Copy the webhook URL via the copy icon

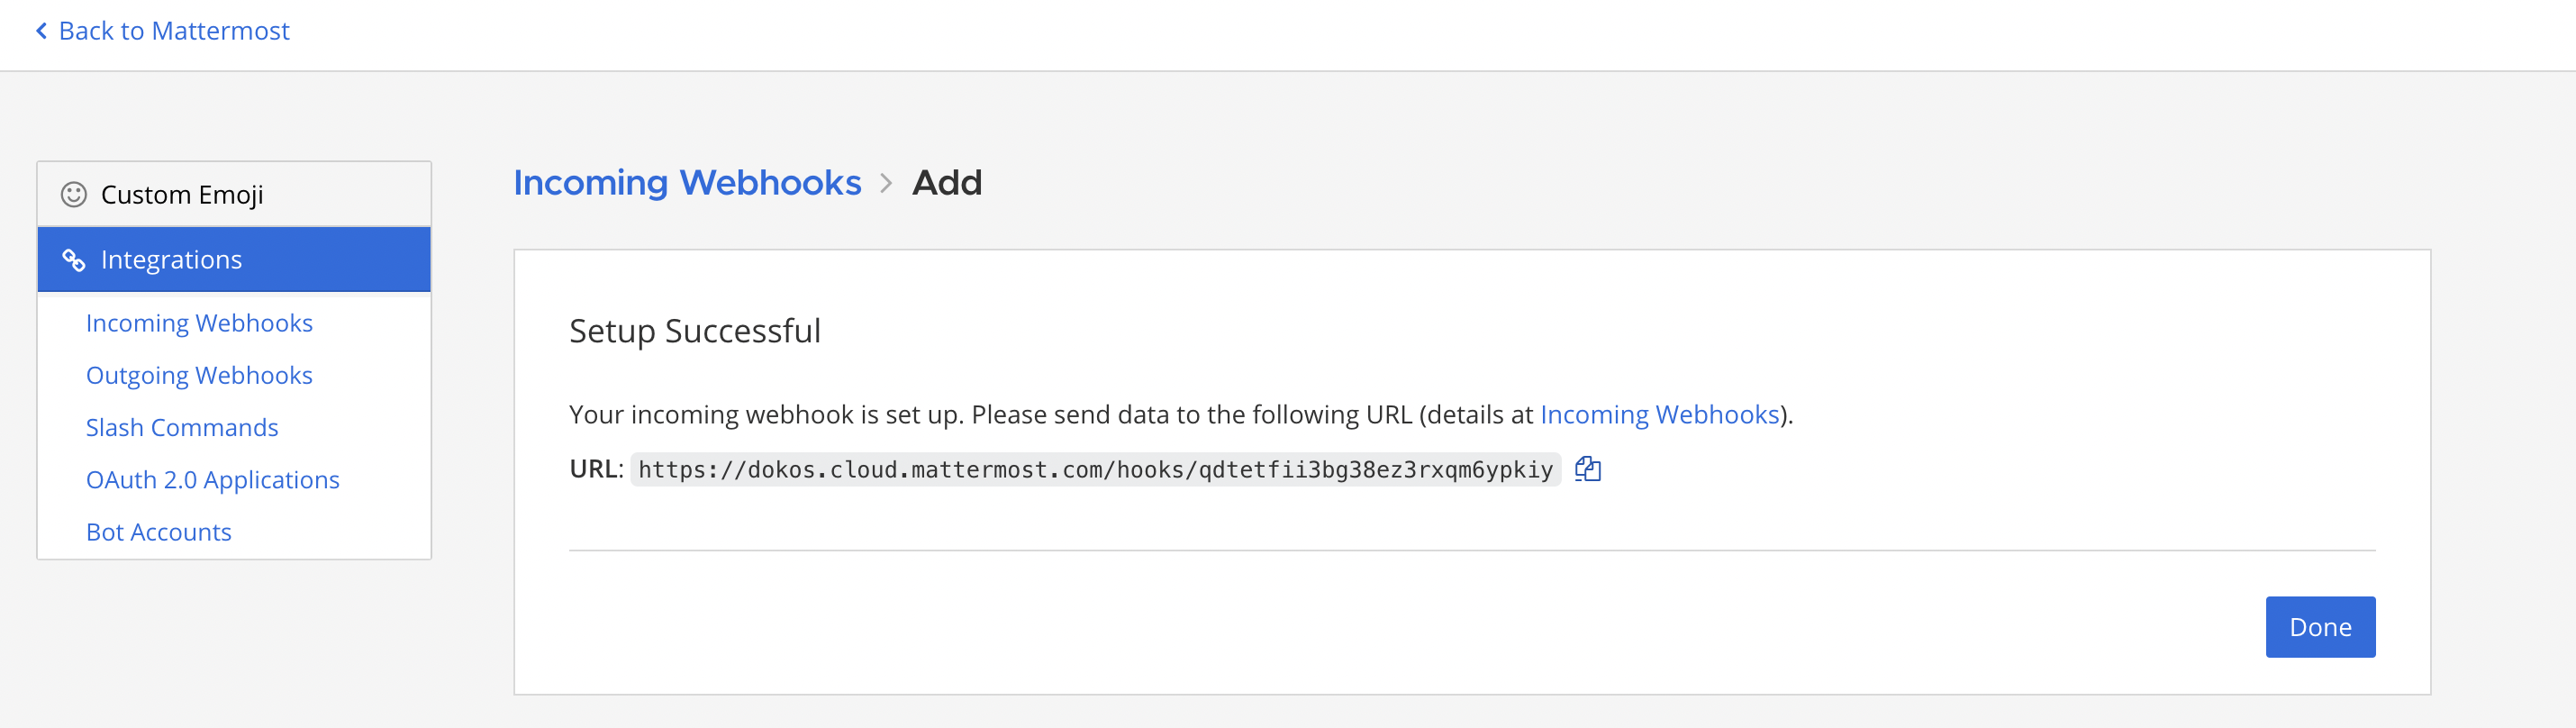(1588, 469)
